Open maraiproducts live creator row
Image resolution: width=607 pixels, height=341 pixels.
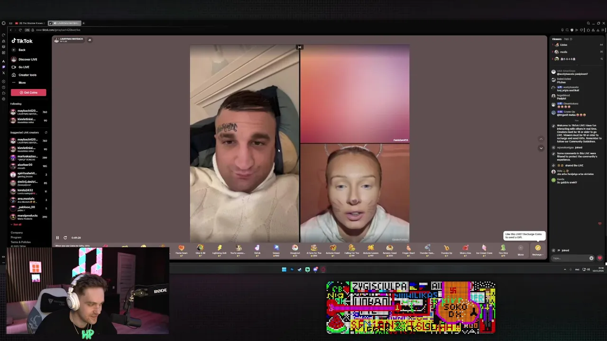tap(28, 216)
